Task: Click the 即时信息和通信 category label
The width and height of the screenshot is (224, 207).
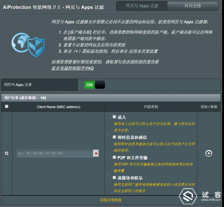Action: click(132, 137)
